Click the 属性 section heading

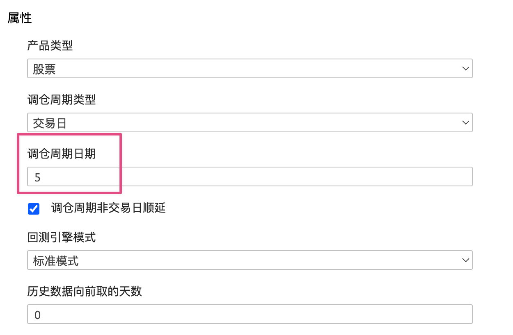[x=20, y=18]
